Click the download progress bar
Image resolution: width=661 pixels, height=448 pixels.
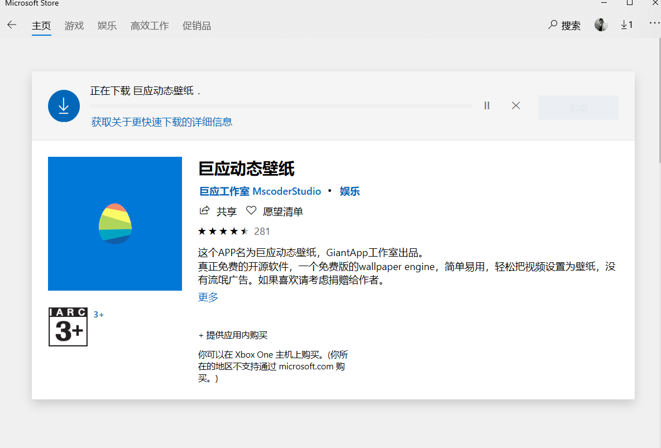pyautogui.click(x=281, y=105)
